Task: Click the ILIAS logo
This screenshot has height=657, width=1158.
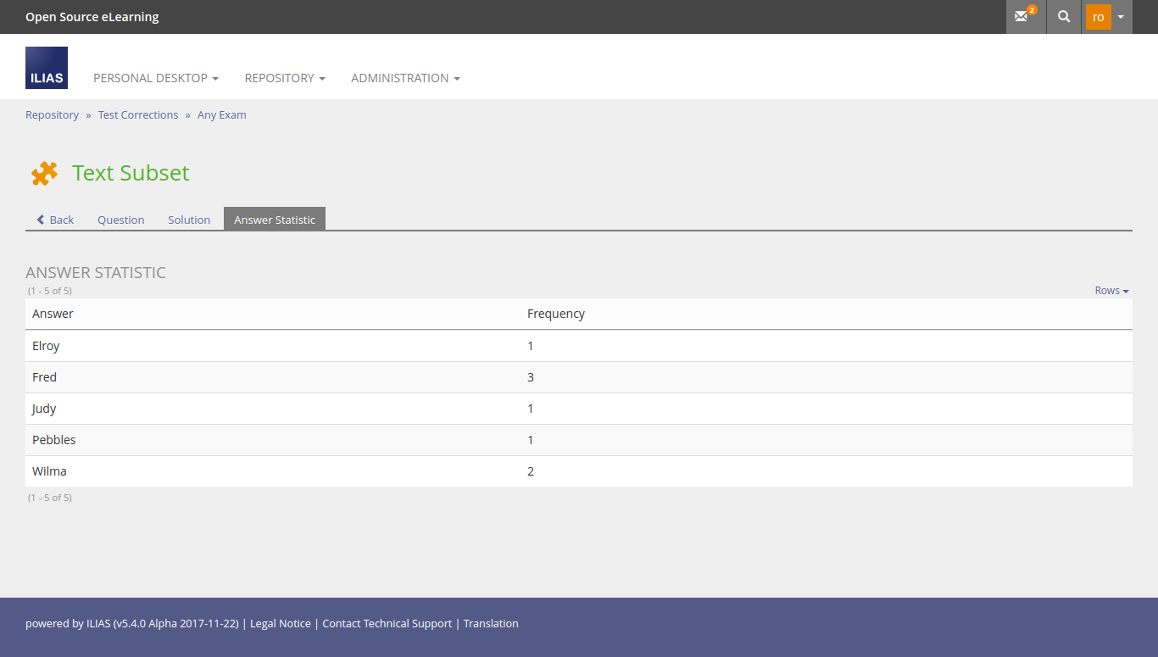Action: coord(47,68)
